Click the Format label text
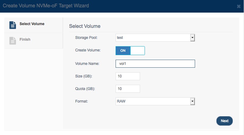This screenshot has height=135, width=244. coord(81,101)
